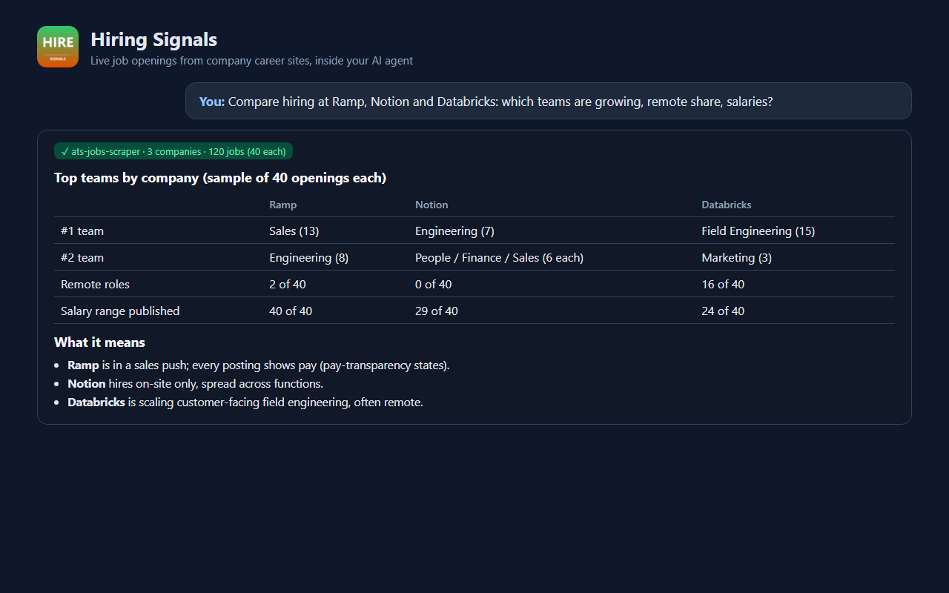949x593 pixels.
Task: Select the Ramp column header
Action: tap(283, 205)
